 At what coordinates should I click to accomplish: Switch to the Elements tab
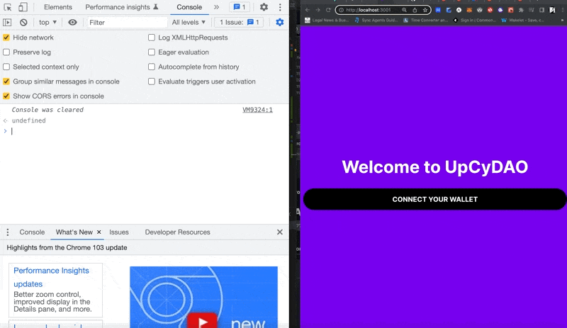58,7
